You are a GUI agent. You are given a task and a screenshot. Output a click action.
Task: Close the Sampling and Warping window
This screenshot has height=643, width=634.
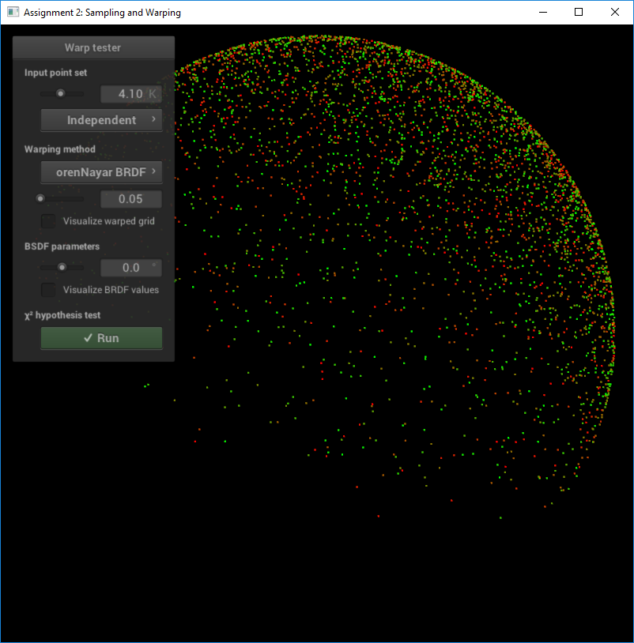(615, 13)
